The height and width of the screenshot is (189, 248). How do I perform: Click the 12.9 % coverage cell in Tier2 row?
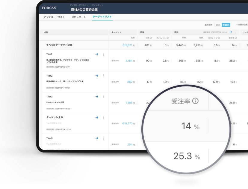tap(216, 82)
